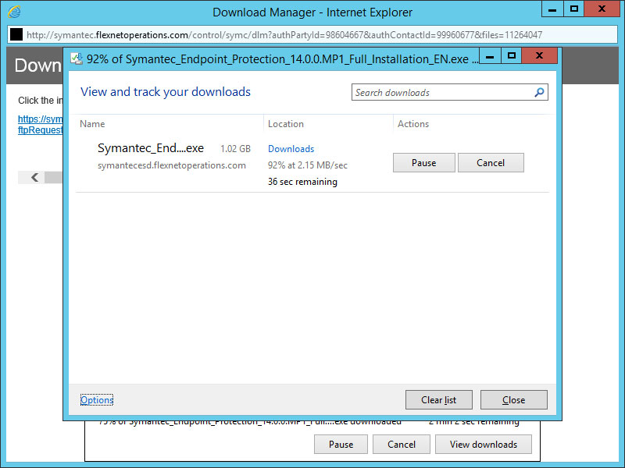Minimize the Internet Explorer Download Manager window
The width and height of the screenshot is (625, 468).
552,9
